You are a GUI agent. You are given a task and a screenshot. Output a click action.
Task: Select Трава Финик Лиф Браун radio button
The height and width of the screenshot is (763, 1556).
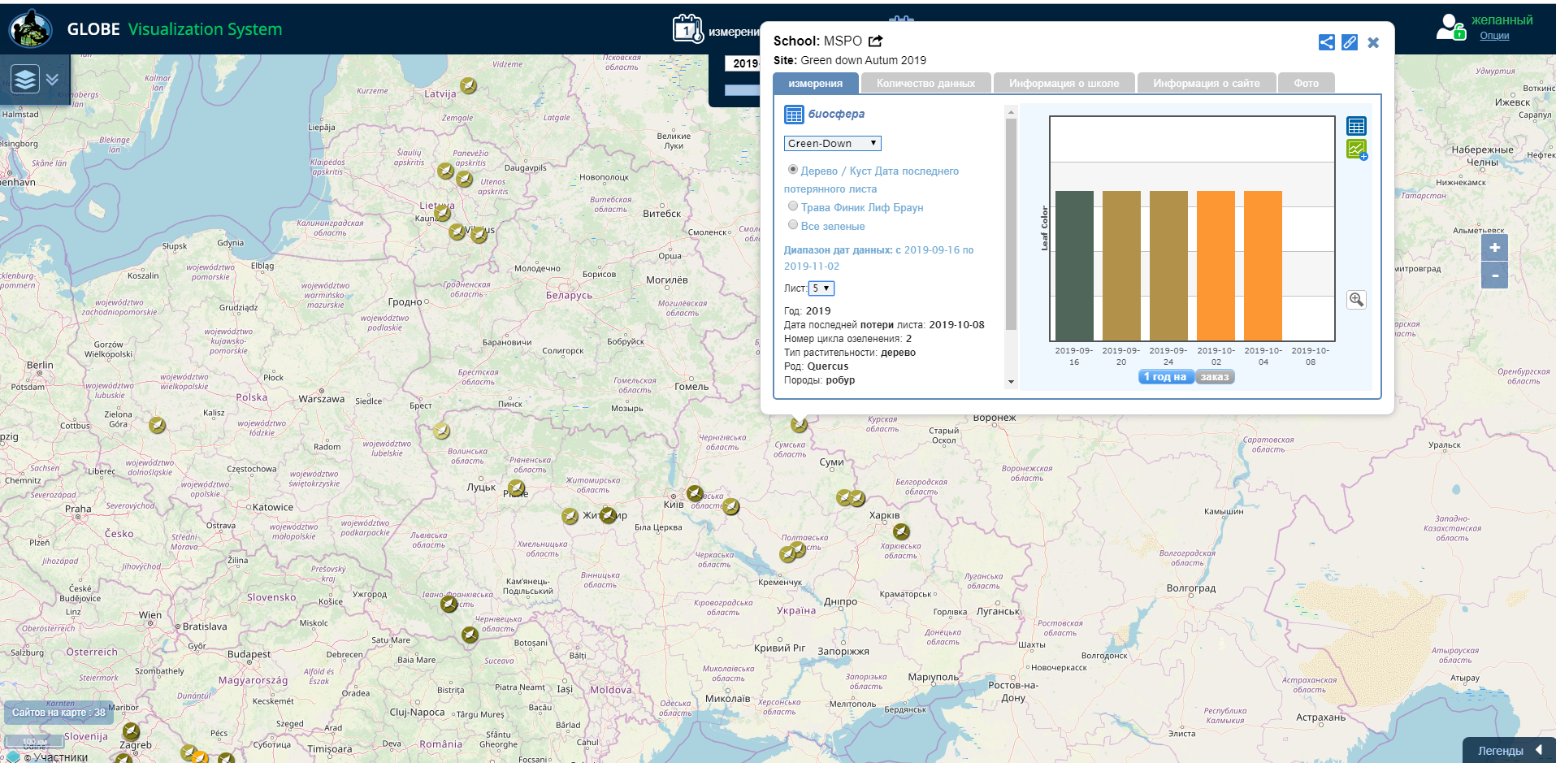pos(793,206)
